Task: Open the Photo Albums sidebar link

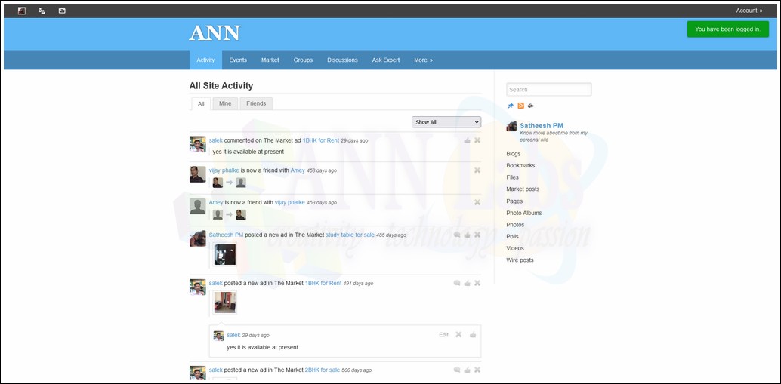Action: click(x=523, y=213)
